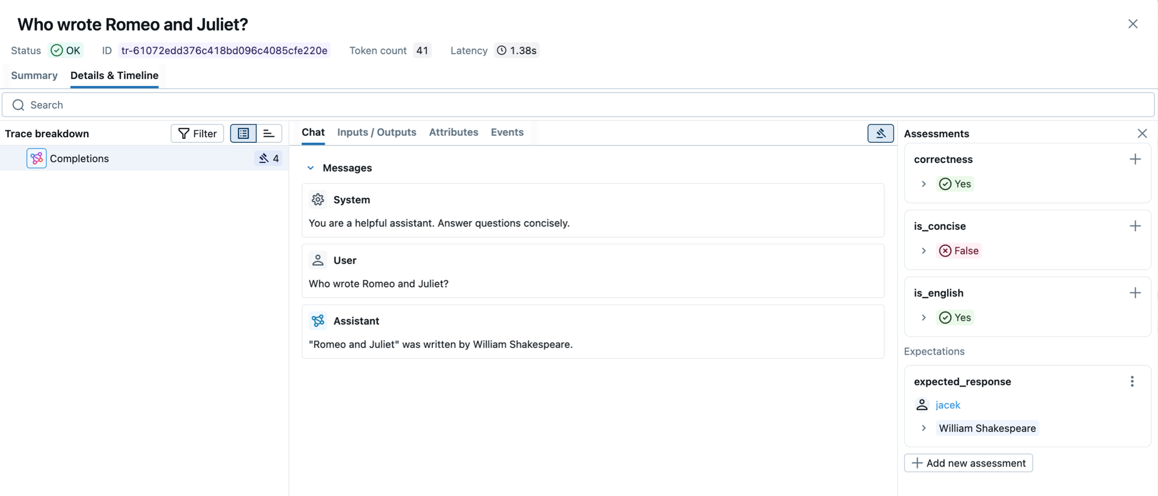1158x496 pixels.
Task: Expand the correctness Yes result
Action: (x=923, y=184)
